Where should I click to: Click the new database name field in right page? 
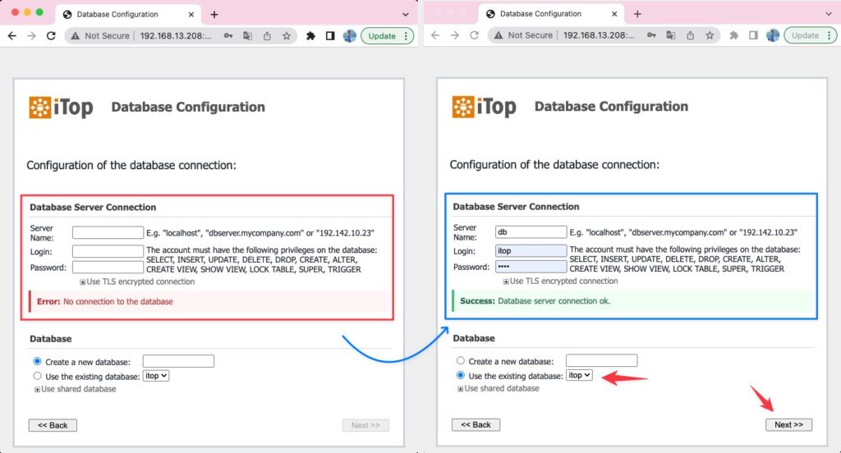pyautogui.click(x=601, y=361)
